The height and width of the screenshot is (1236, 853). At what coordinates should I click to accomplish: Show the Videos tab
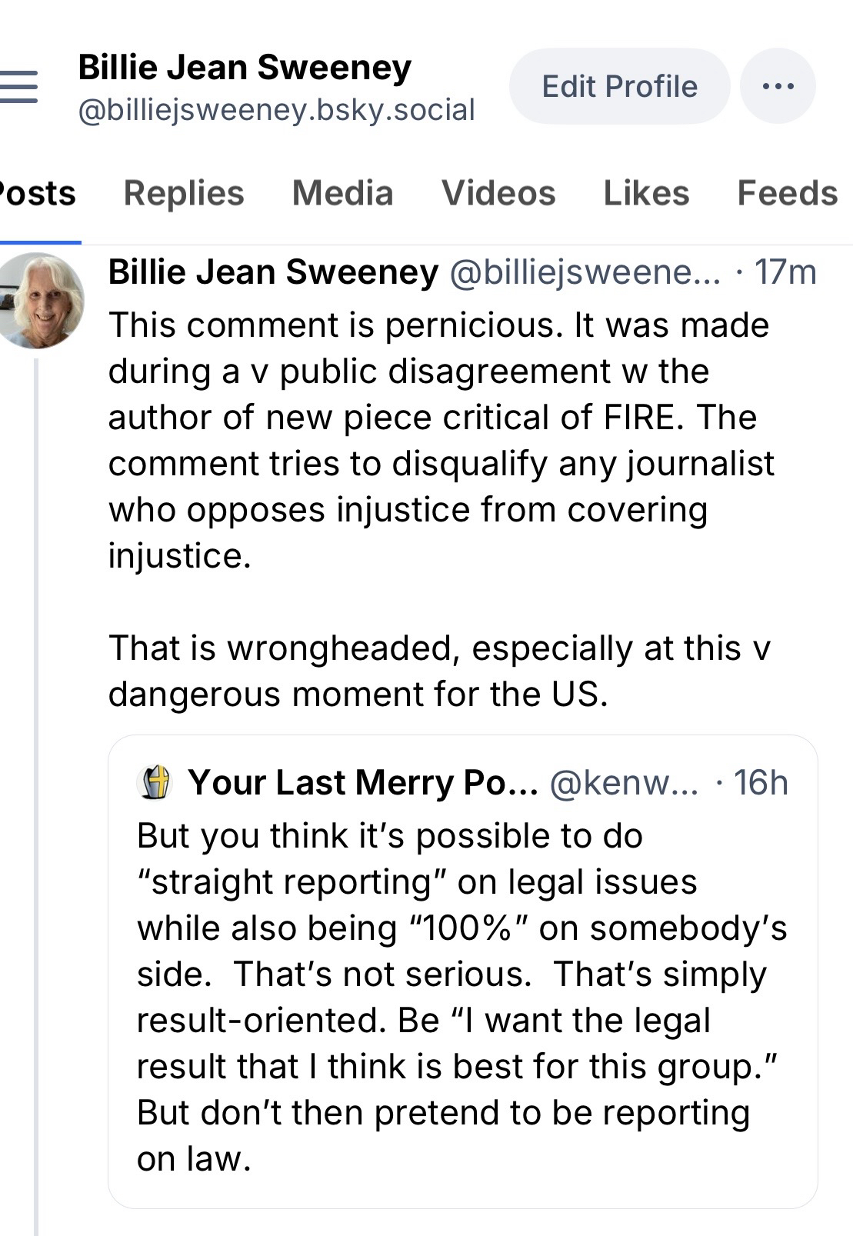coord(498,194)
